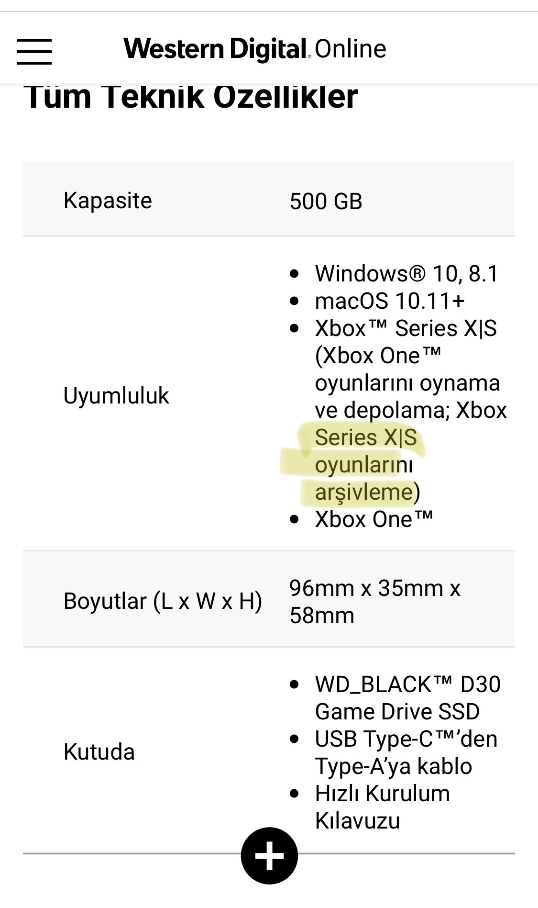The height and width of the screenshot is (908, 538).
Task: Open the hamburger menu icon
Action: pyautogui.click(x=34, y=51)
